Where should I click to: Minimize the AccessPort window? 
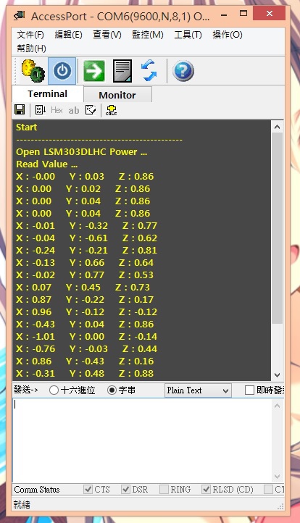pos(224,14)
